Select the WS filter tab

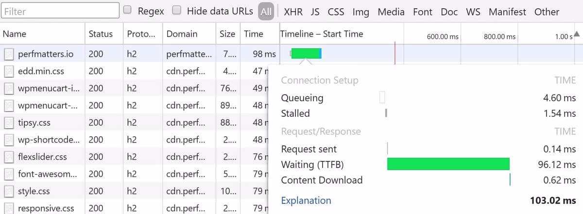[x=473, y=12]
